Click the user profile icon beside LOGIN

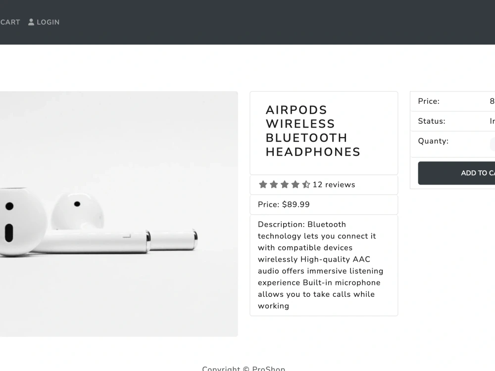(31, 22)
